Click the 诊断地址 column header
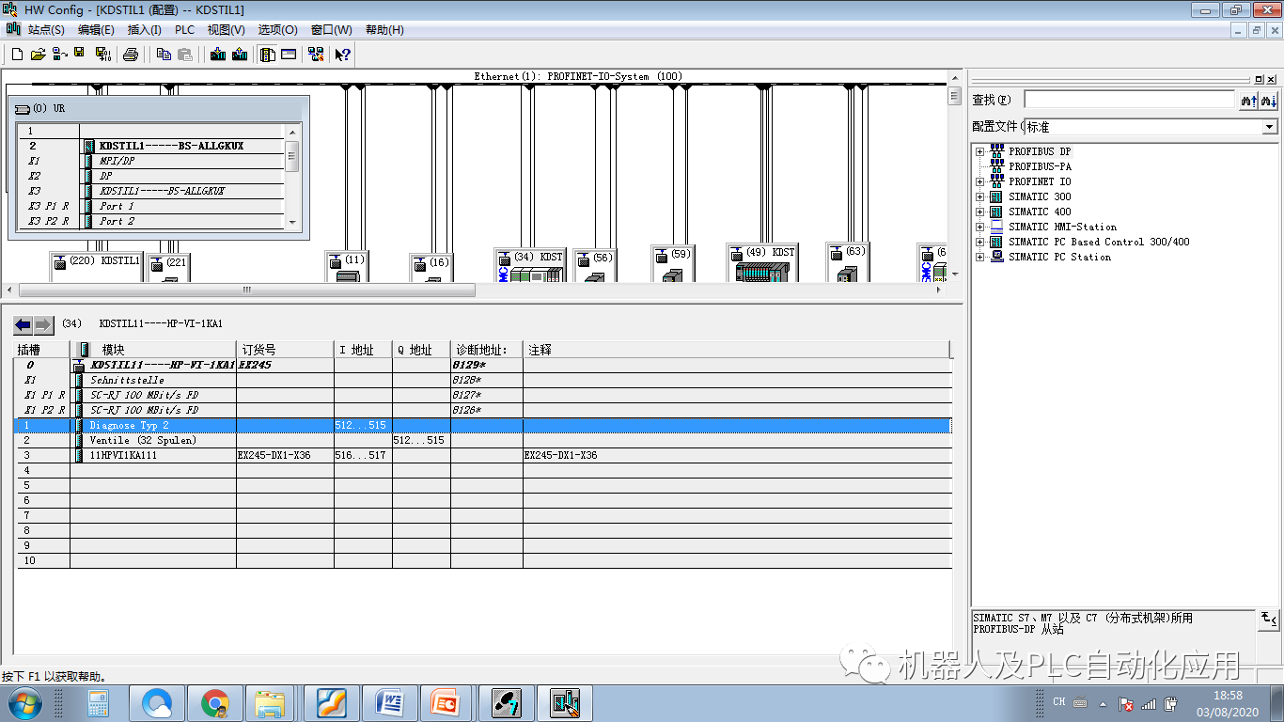 tap(486, 350)
